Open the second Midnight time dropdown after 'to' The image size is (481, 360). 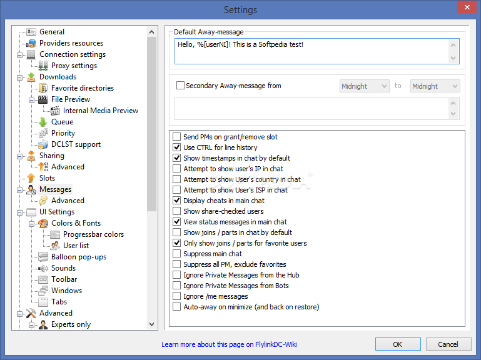[435, 86]
